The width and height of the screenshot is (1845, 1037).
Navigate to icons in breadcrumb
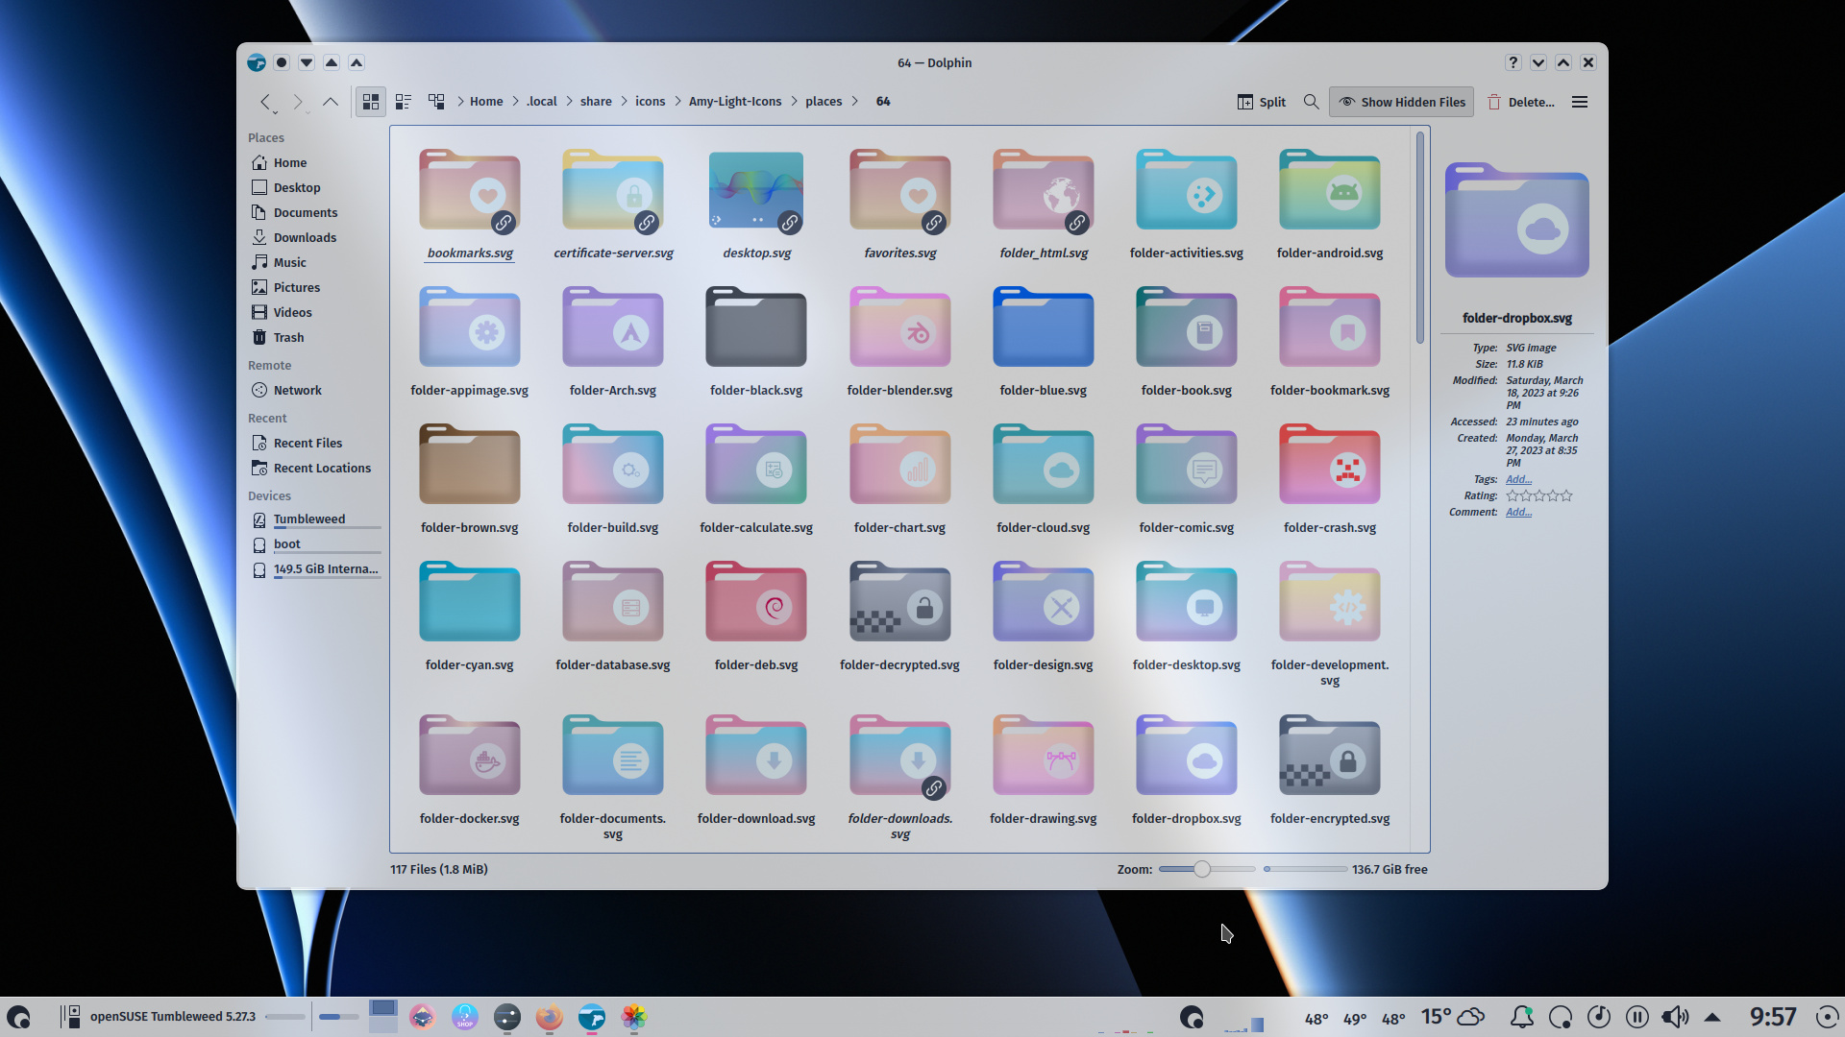(x=650, y=102)
